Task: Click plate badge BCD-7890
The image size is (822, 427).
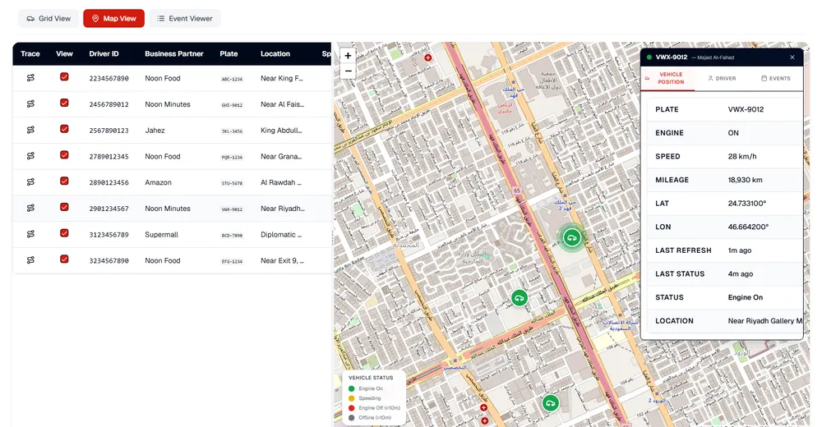Action: click(x=232, y=235)
